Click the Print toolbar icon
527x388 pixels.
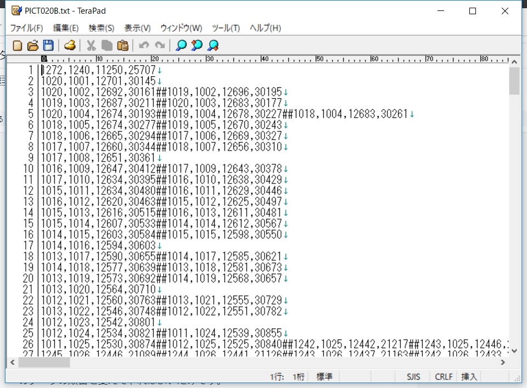pyautogui.click(x=70, y=45)
